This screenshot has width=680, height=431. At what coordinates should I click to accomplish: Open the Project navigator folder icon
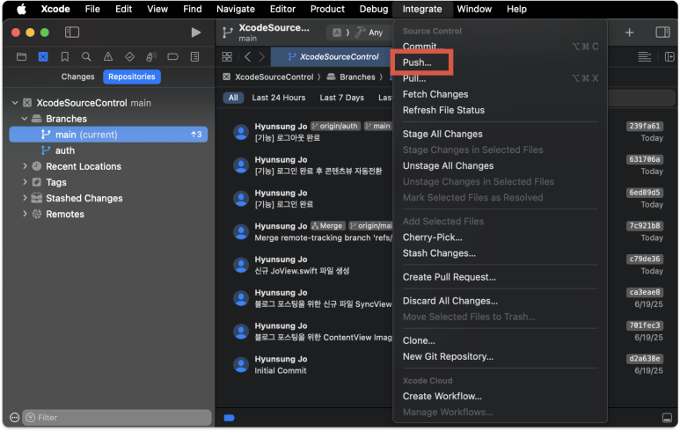[21, 57]
